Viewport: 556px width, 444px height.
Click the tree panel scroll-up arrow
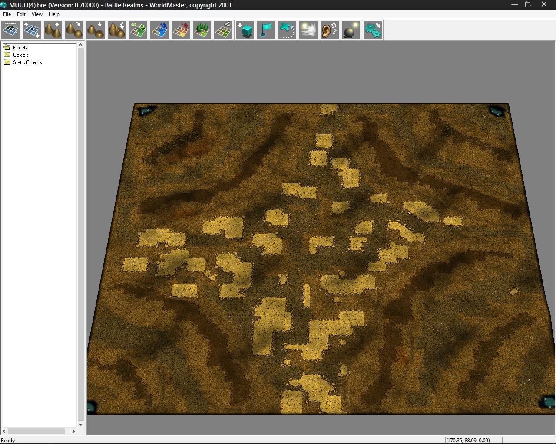click(80, 45)
